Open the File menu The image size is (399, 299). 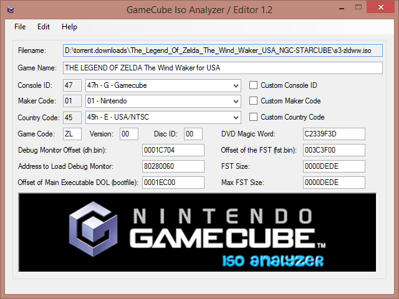point(20,27)
